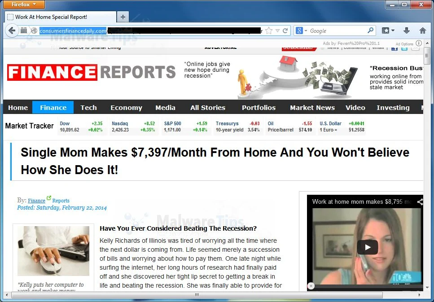Click the vertical scrollbar down arrow
434x302 pixels.
pos(427,288)
